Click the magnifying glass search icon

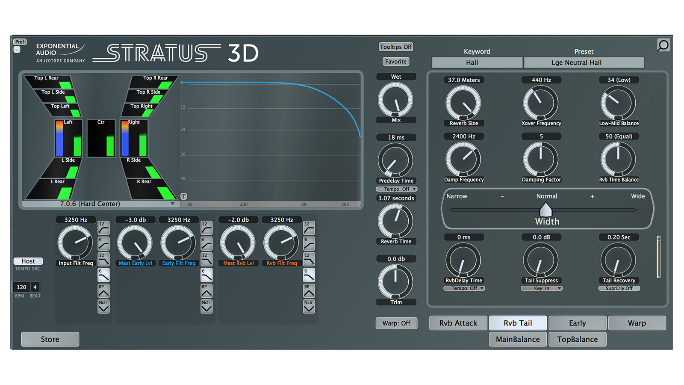click(663, 45)
